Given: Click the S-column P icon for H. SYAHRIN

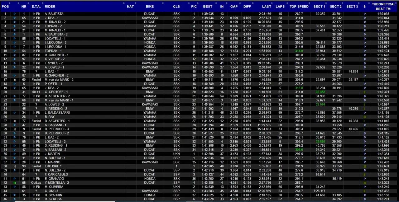Looking at the screenshot, I should (365, 195).
